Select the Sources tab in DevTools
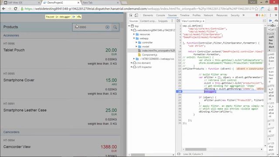The width and height of the screenshot is (279, 157). (173, 15)
